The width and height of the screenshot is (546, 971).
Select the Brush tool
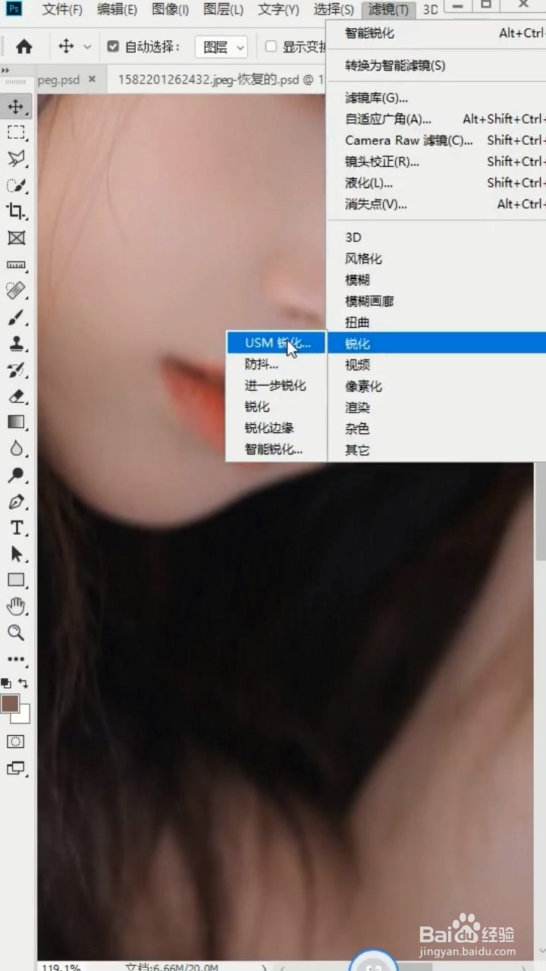(x=16, y=317)
